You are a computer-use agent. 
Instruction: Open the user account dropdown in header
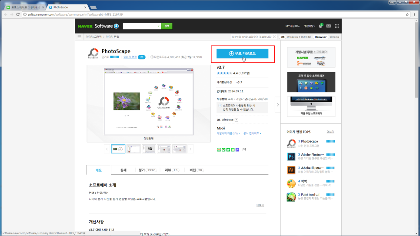tap(310, 26)
